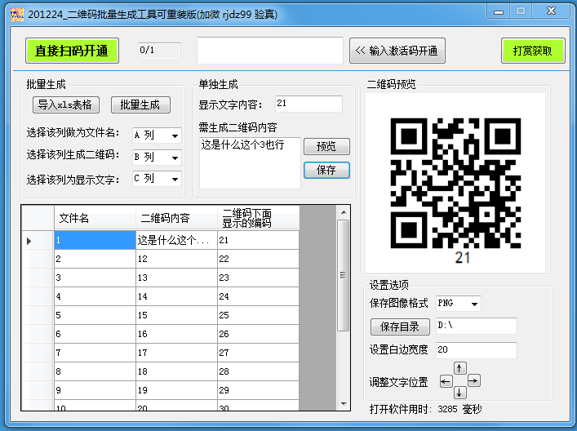Click the 直接扫码开通 green button

(72, 51)
